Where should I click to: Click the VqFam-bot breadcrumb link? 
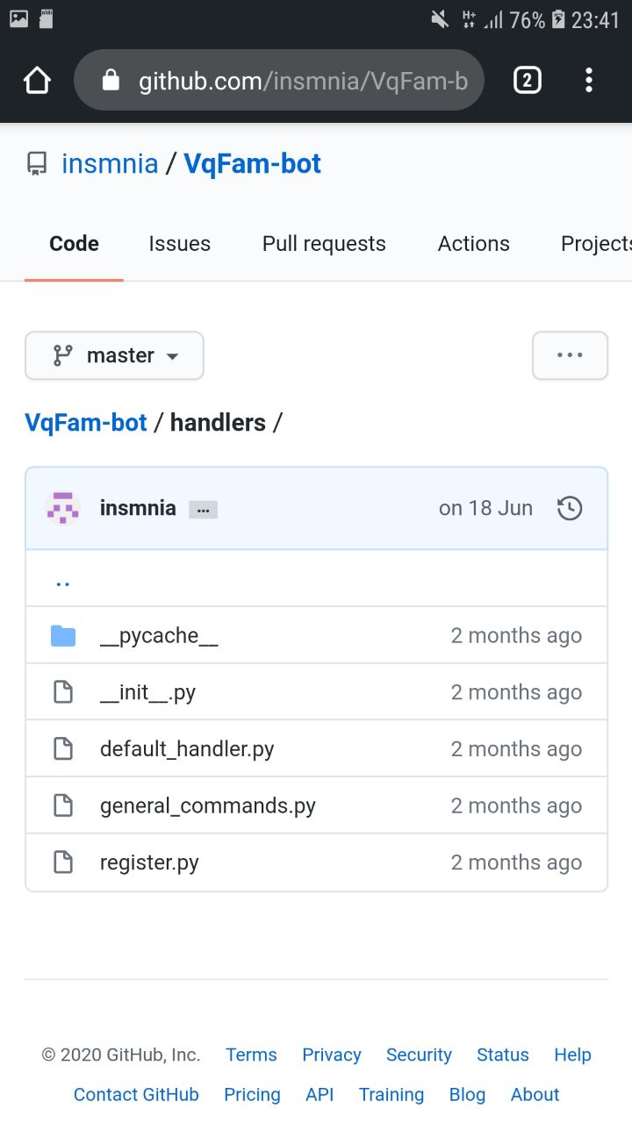tap(86, 423)
